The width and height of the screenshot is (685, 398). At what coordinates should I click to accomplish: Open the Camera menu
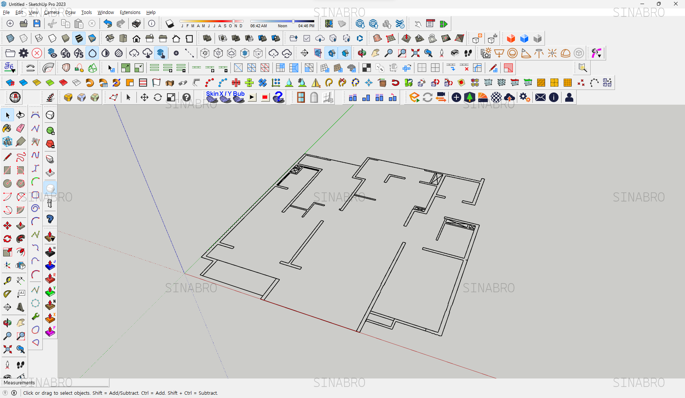(x=52, y=12)
